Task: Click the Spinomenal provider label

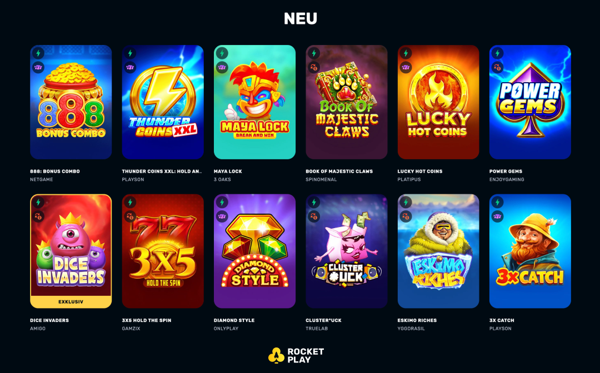Action: point(321,179)
